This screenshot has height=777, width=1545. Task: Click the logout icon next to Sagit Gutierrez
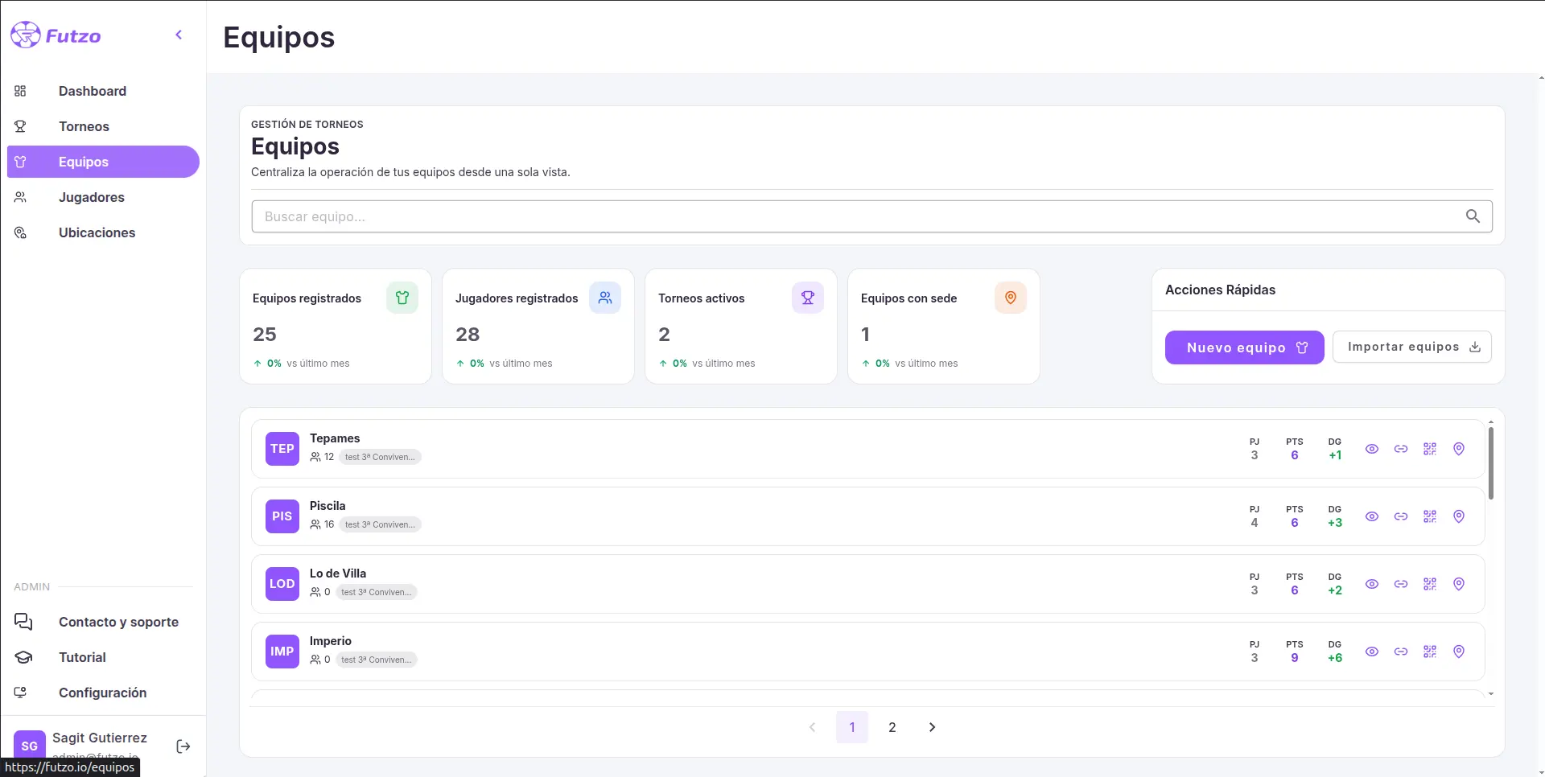[x=183, y=746]
